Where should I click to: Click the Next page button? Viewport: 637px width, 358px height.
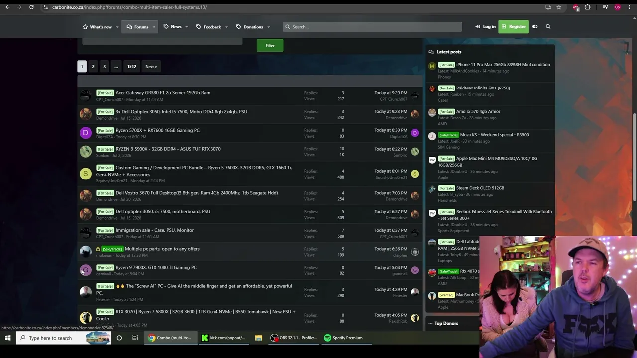151,67
